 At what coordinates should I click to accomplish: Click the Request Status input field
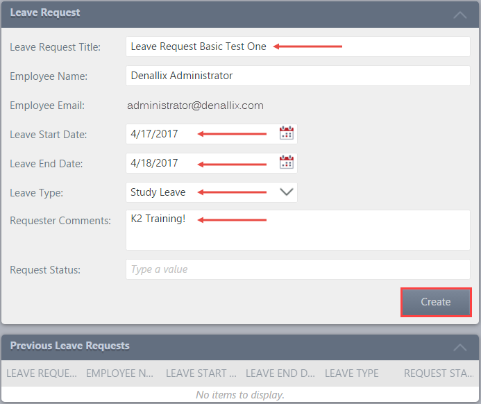coord(298,269)
